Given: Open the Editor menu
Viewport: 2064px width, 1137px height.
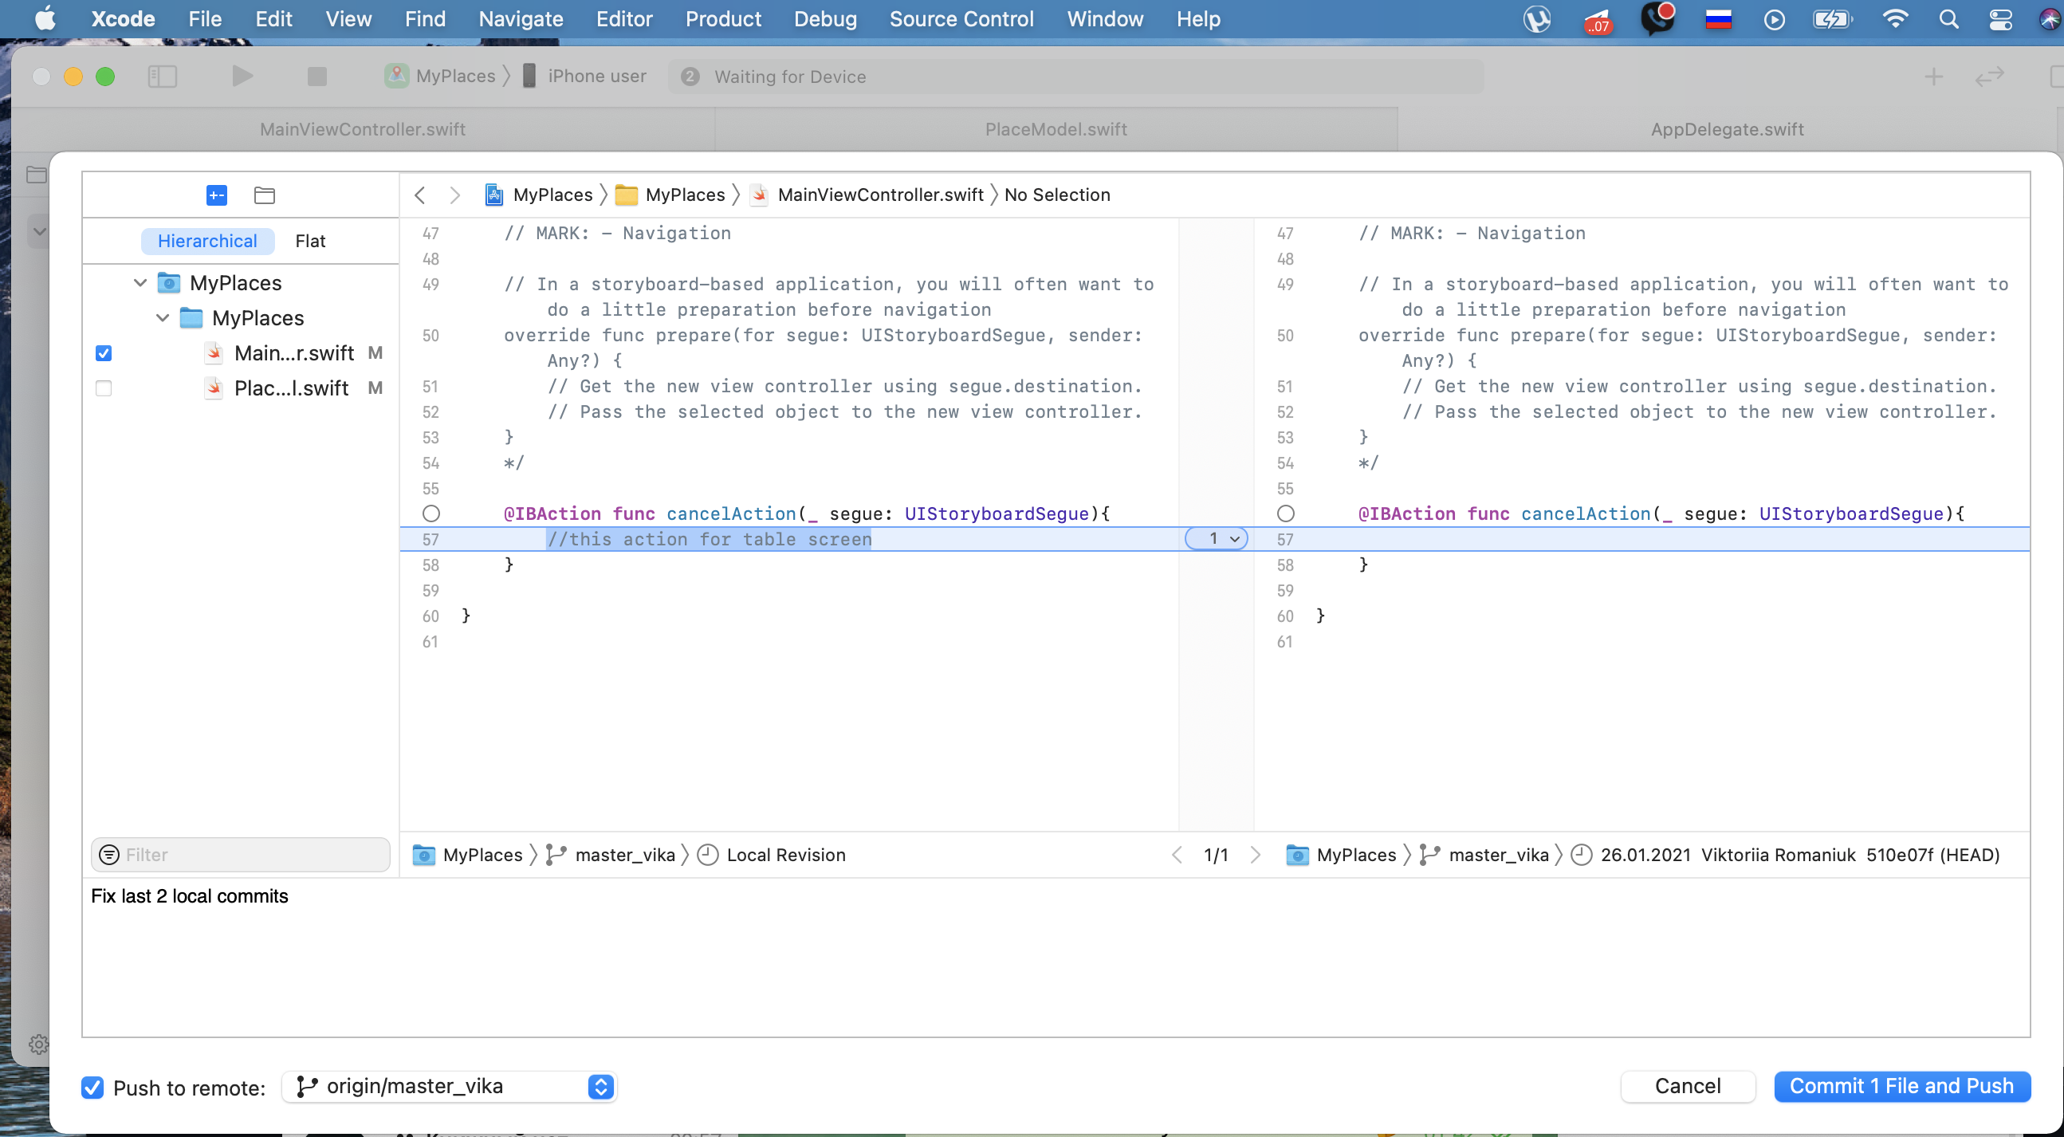Looking at the screenshot, I should point(623,18).
